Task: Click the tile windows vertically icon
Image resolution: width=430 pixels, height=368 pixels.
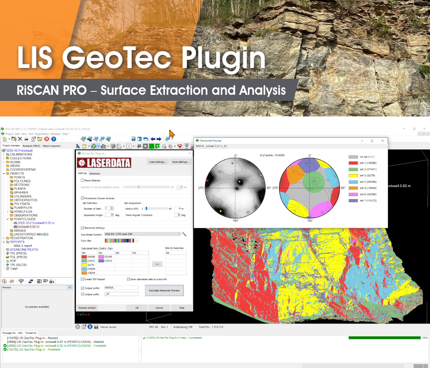Action: (140, 139)
